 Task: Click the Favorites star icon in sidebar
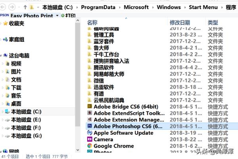click(x=5, y=23)
